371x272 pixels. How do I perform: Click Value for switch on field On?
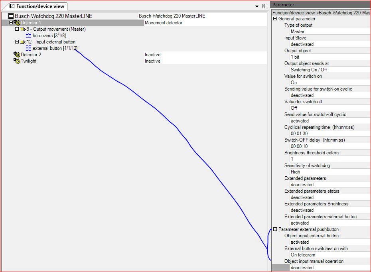[330, 83]
